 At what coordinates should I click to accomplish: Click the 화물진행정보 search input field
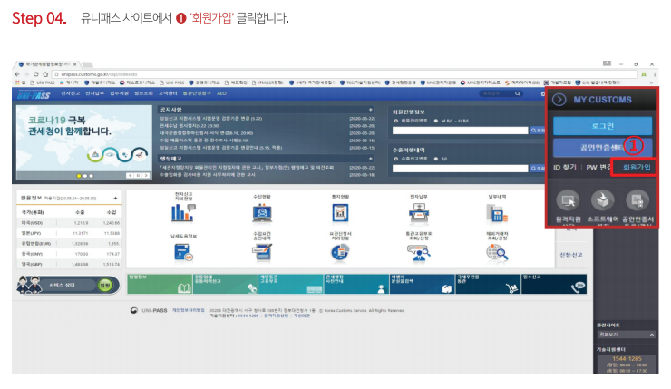[458, 131]
